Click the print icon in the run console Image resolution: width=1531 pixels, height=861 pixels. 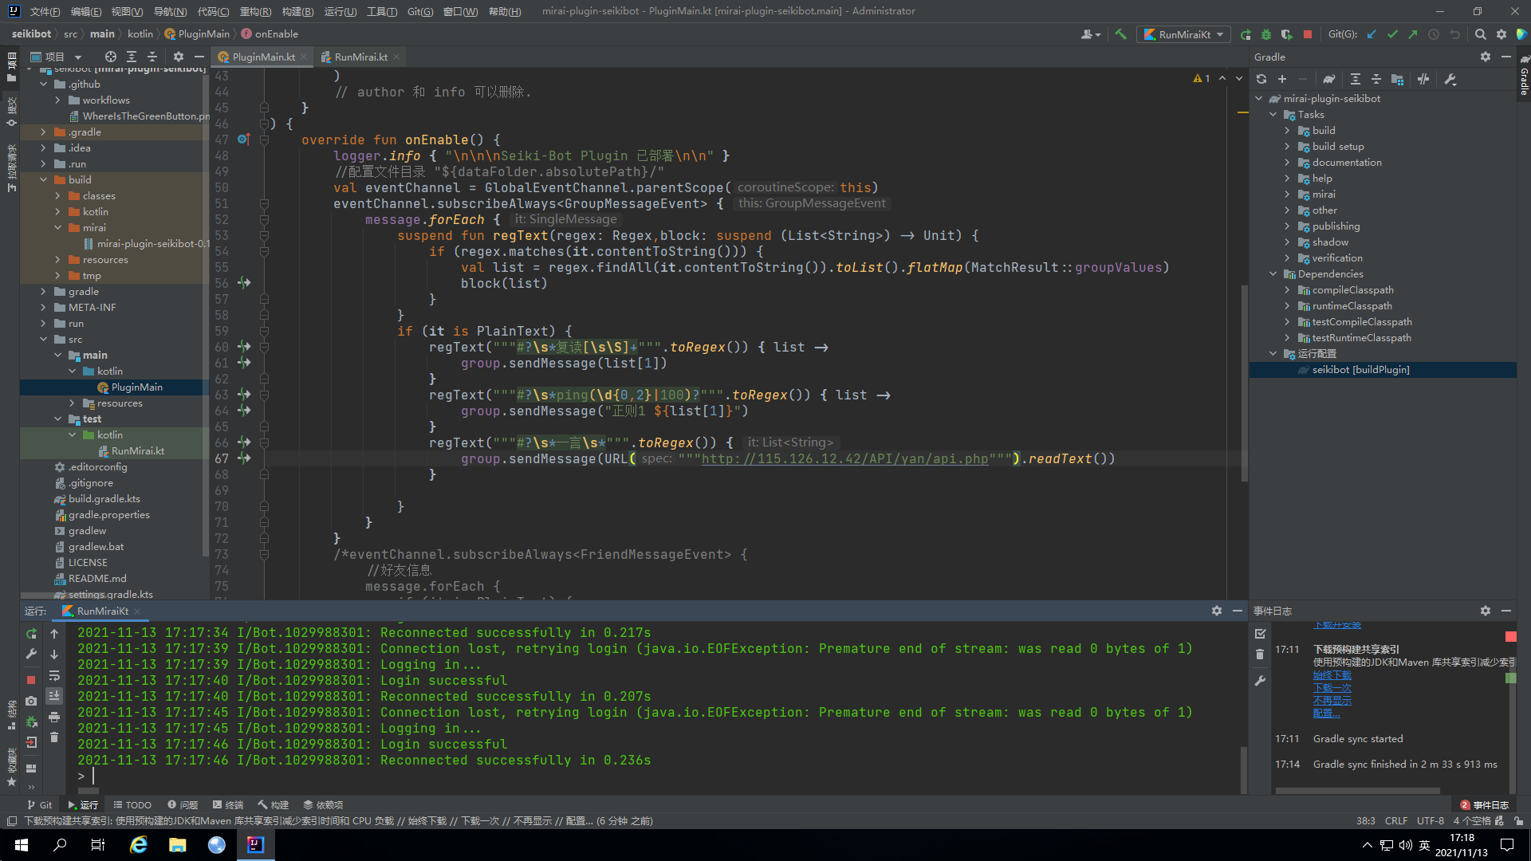[x=54, y=717]
